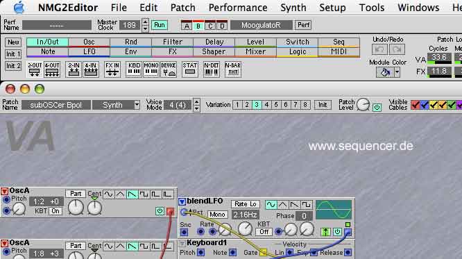Select slot B button
Screen dimensions: 462x259
click(x=198, y=26)
